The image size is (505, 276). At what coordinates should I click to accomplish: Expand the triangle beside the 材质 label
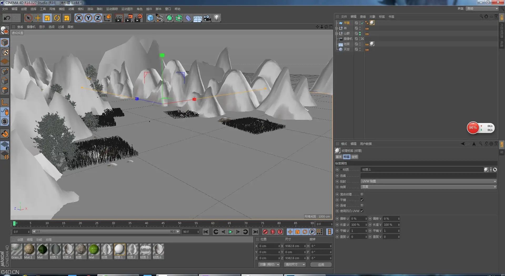[x=341, y=170]
